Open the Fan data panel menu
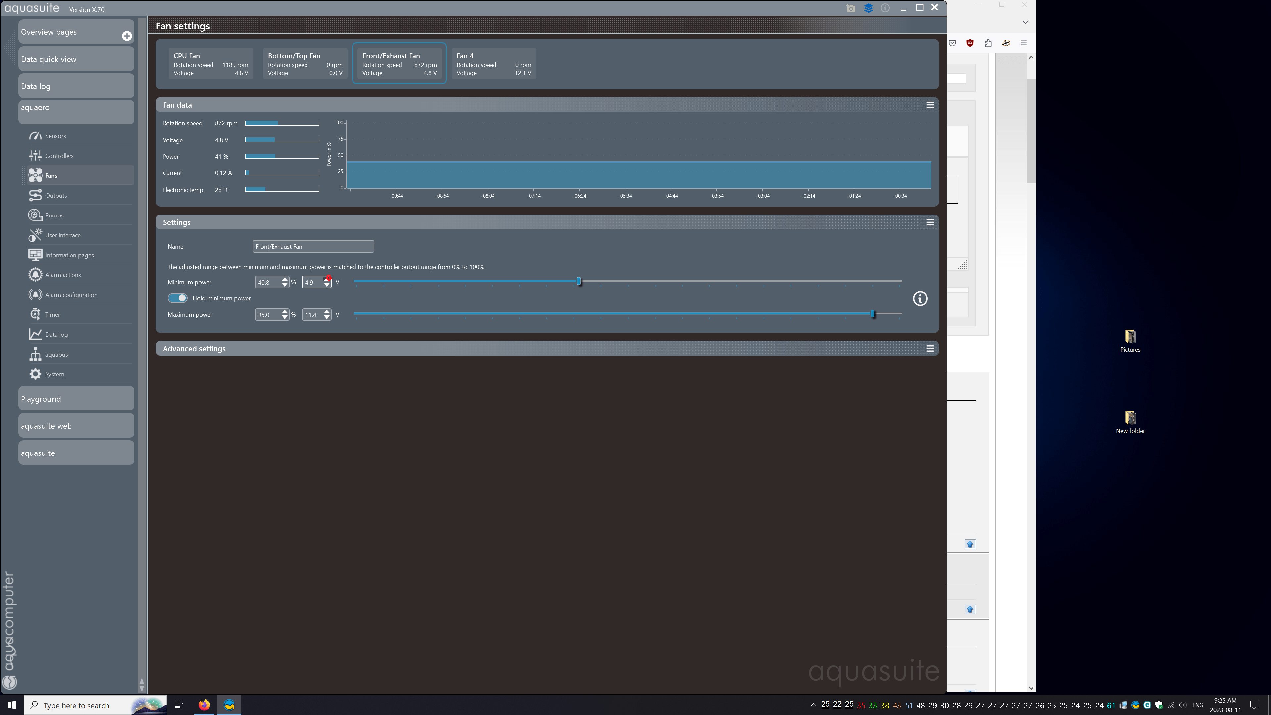 coord(929,105)
